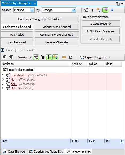Switch to Queries and Rules Edit tab
The height and width of the screenshot is (155, 125).
click(x=46, y=152)
